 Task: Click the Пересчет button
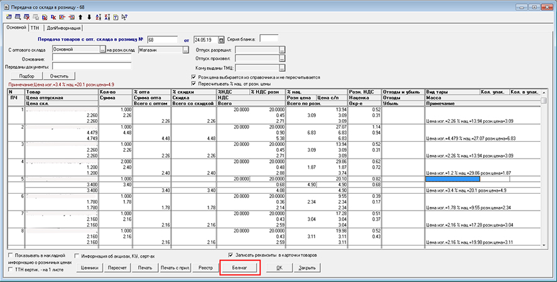(118, 268)
